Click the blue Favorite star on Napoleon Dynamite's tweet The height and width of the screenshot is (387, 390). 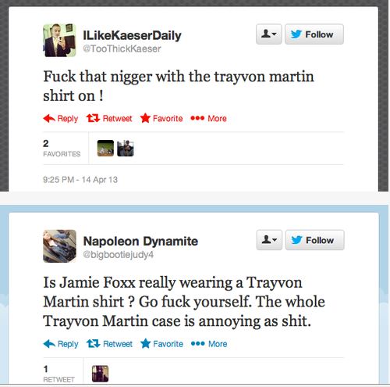coord(145,343)
